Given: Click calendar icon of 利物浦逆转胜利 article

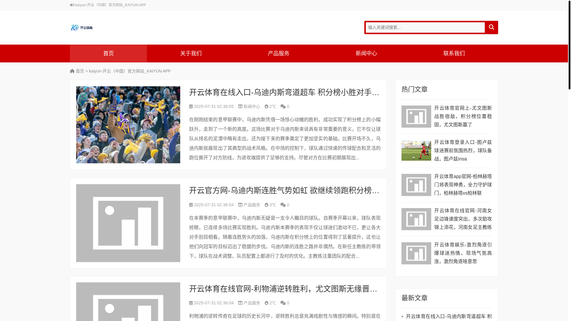Looking at the screenshot, I should (x=191, y=303).
